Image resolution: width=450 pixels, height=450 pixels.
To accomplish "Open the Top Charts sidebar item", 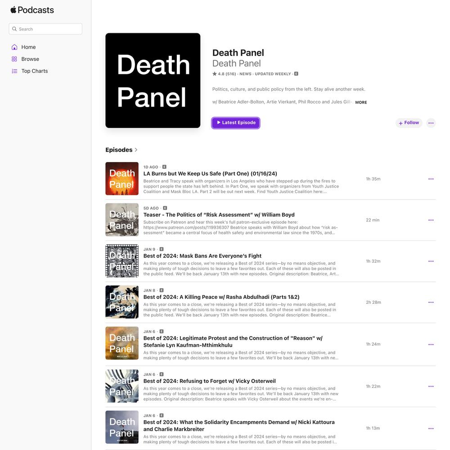I will pyautogui.click(x=35, y=71).
